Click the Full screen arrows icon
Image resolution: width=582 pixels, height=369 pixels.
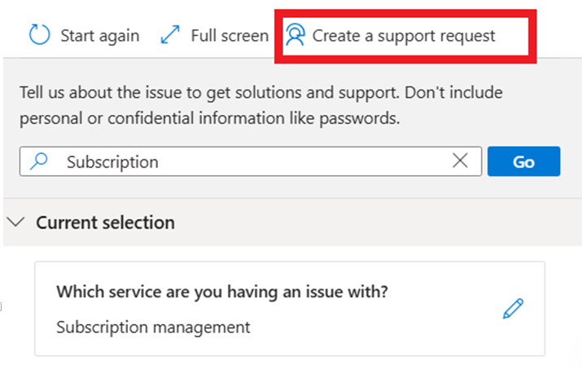pos(170,36)
